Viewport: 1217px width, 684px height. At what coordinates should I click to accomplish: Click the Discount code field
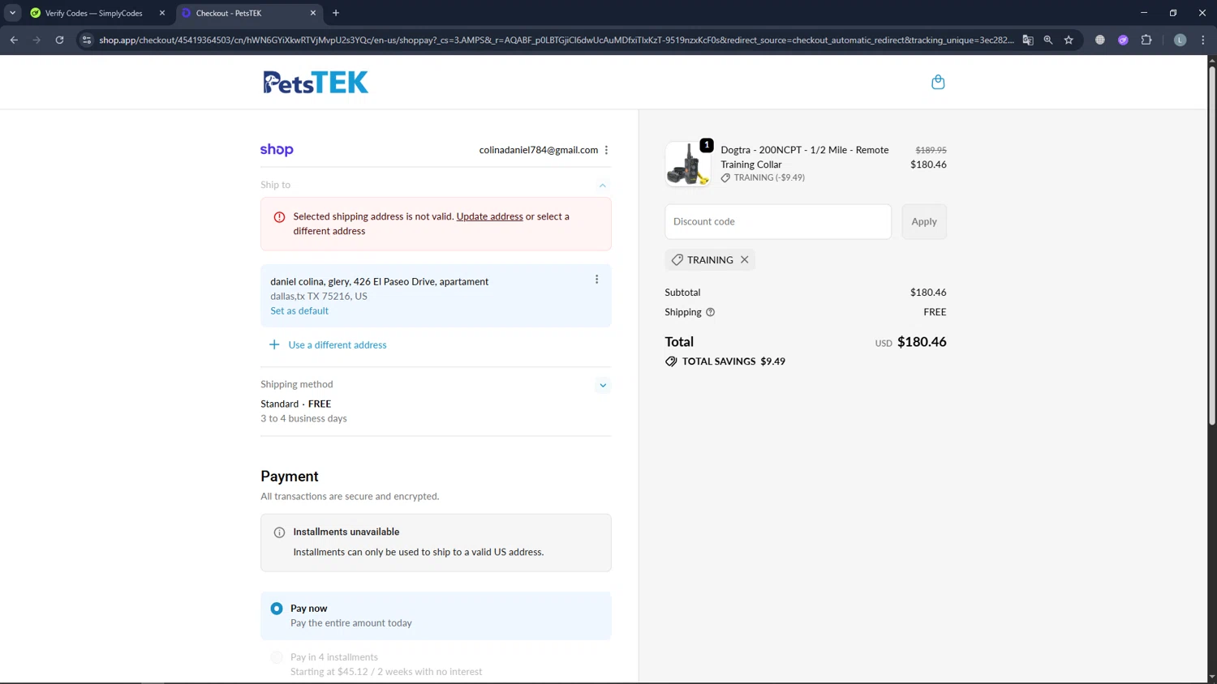click(778, 221)
